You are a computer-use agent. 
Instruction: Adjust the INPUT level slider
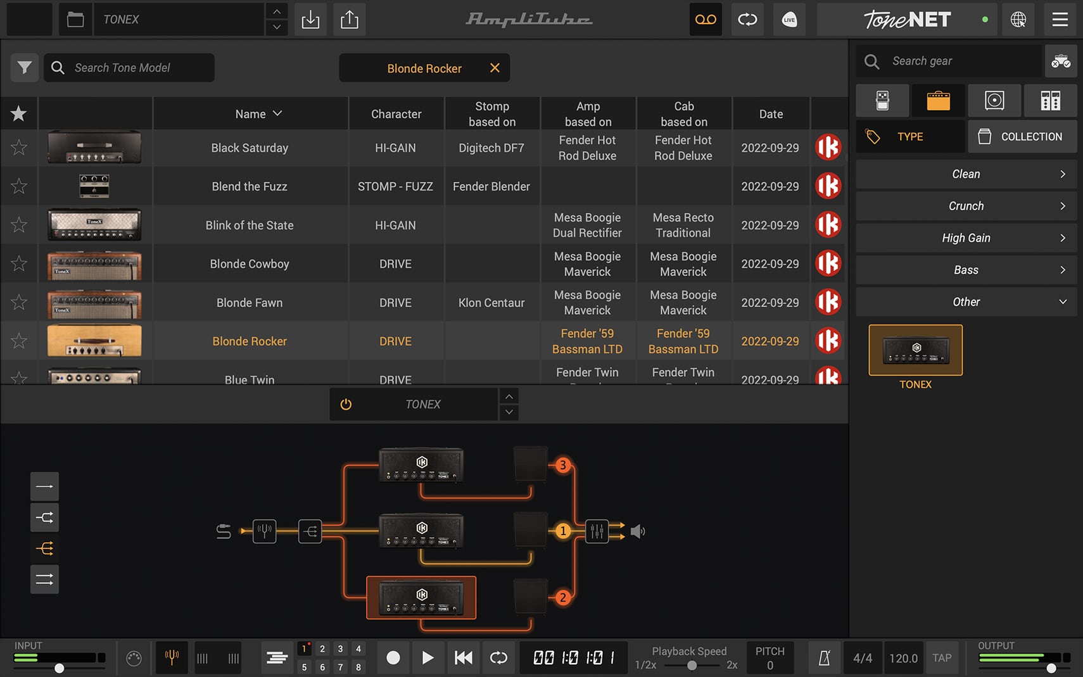pos(59,668)
